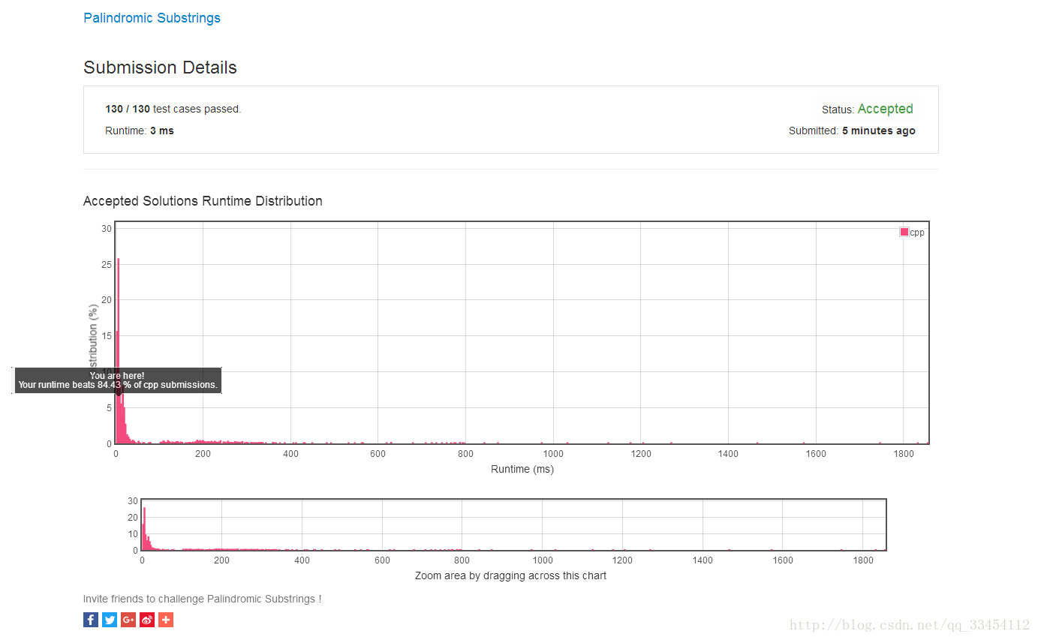Click Zoom area by dragging caption
Image resolution: width=1038 pixels, height=640 pixels.
point(510,576)
